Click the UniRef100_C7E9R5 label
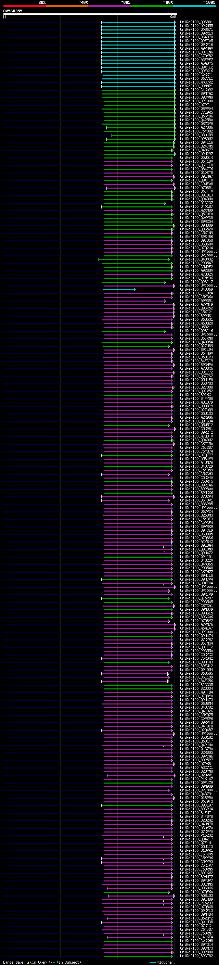The height and width of the screenshot is (965, 219). [196, 113]
